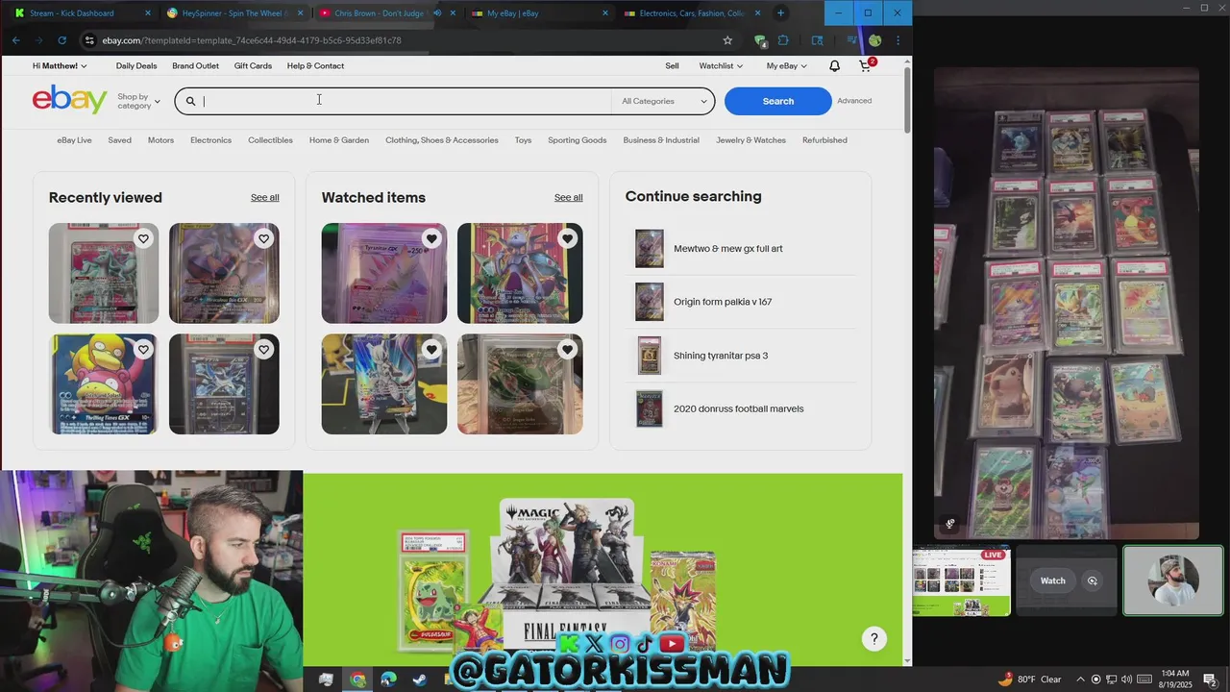Select the LIVE screen-share thumbnail

pyautogui.click(x=961, y=581)
